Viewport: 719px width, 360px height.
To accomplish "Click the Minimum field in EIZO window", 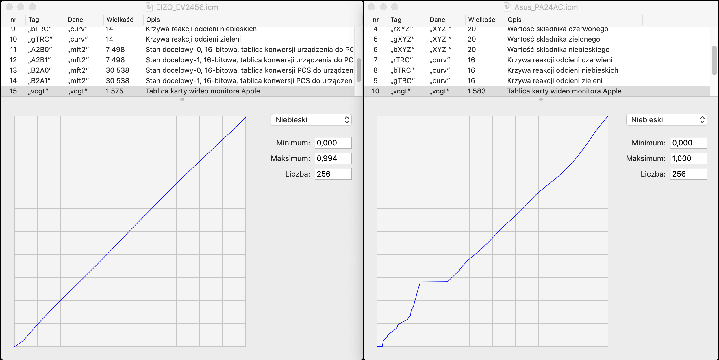I will pyautogui.click(x=333, y=143).
